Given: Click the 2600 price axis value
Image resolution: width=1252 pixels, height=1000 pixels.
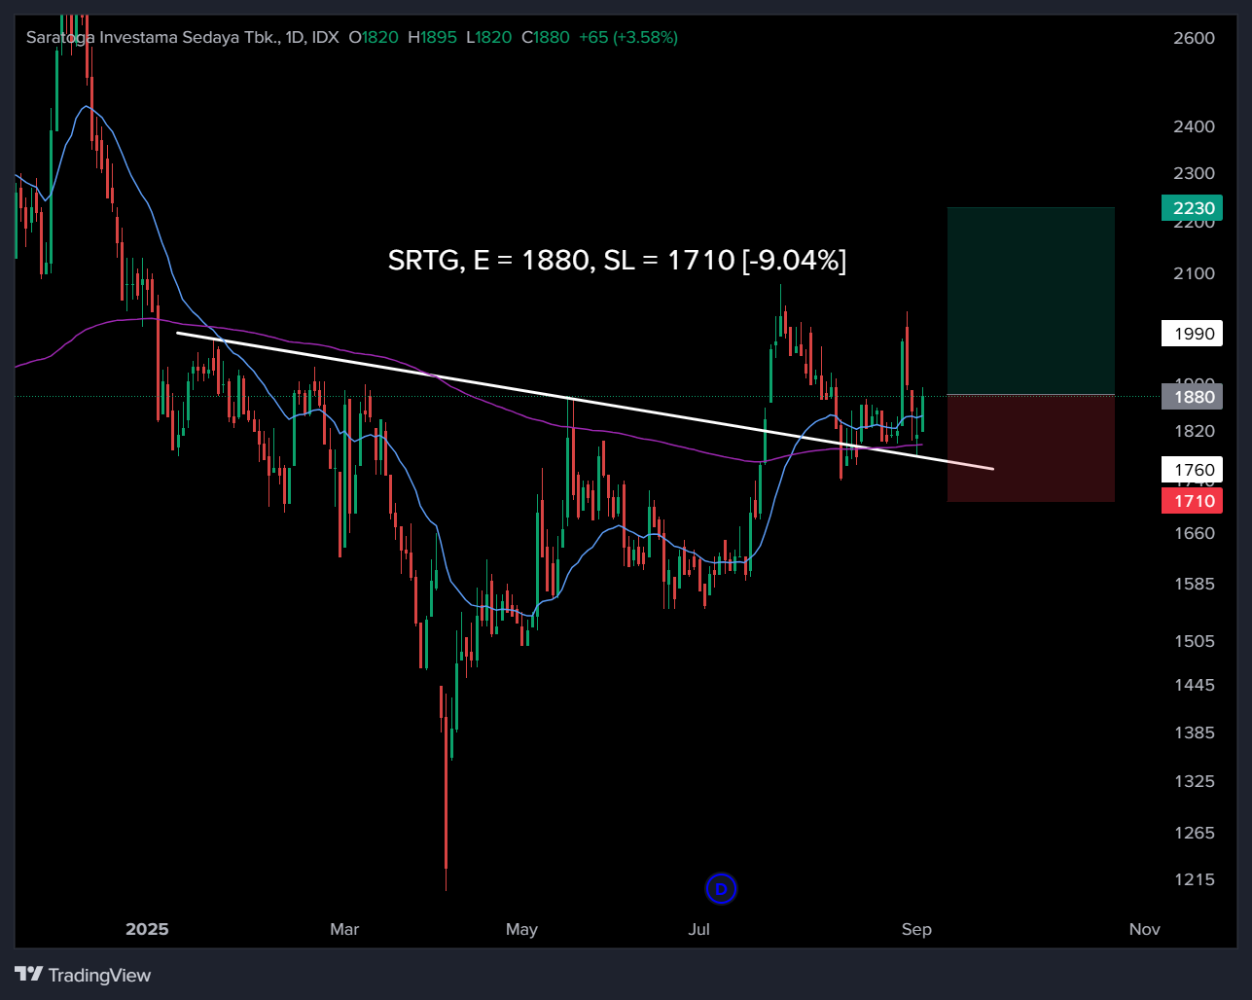Looking at the screenshot, I should click(x=1194, y=38).
